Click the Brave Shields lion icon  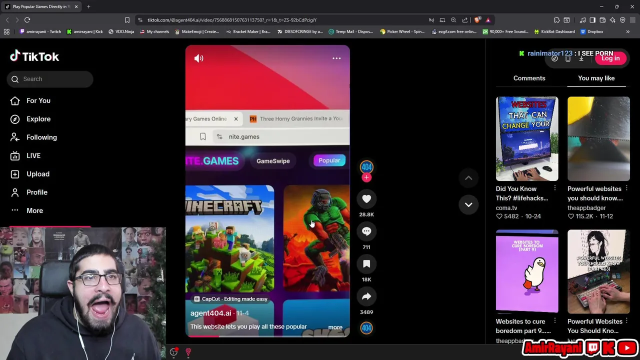point(477,20)
